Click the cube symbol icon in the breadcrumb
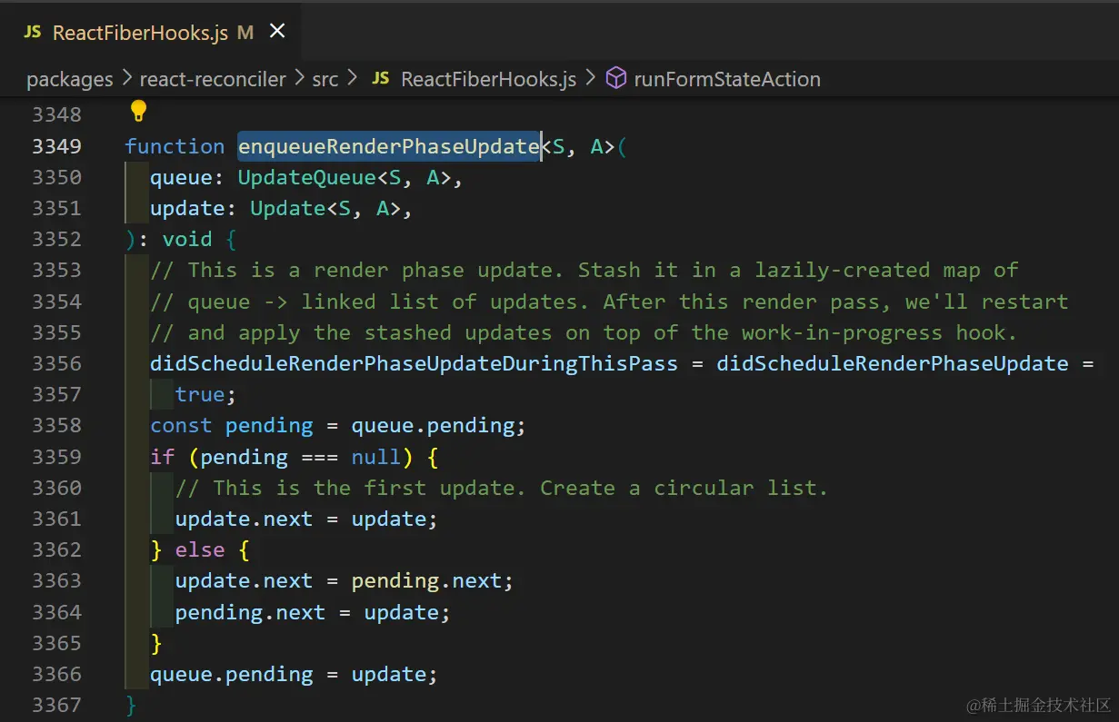 point(616,79)
